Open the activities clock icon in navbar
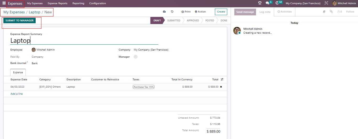This screenshot has width=358, height=139. tap(277, 3)
